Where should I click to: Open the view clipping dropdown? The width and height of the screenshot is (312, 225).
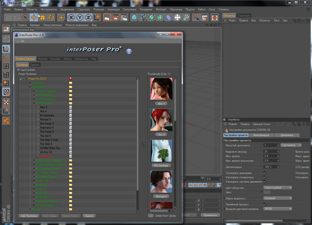coord(278,198)
